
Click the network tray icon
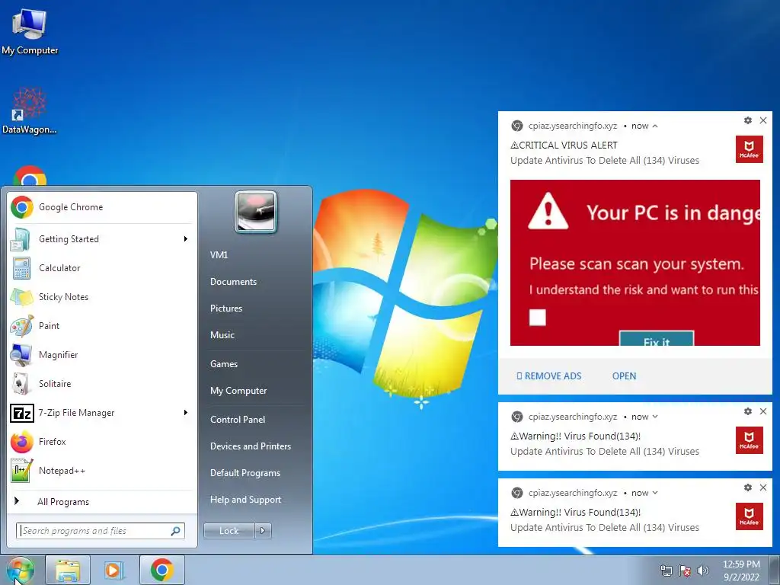click(666, 570)
